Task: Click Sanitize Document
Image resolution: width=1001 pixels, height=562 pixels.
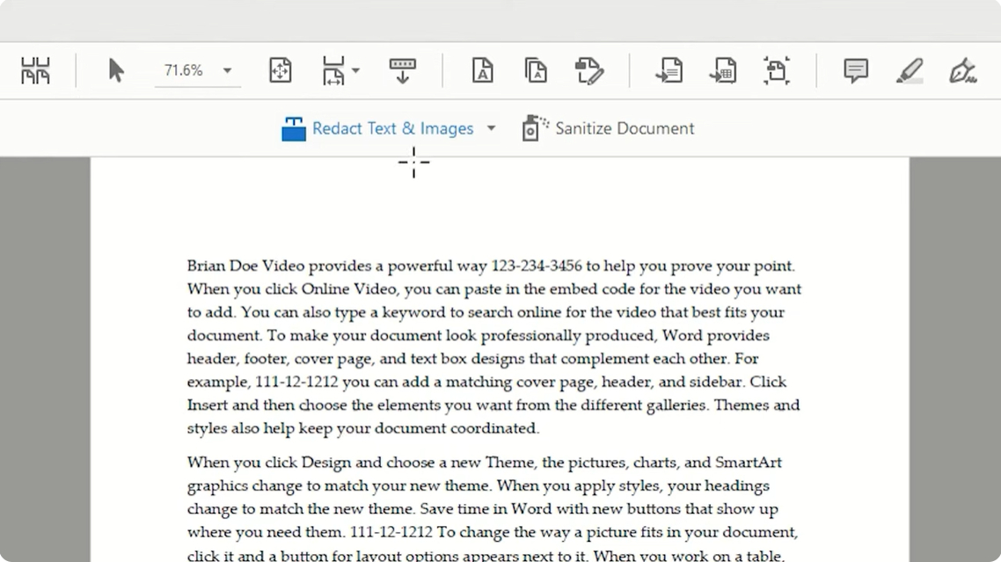Action: click(624, 128)
